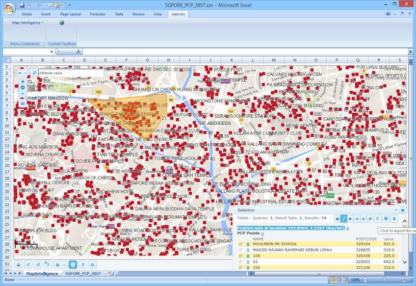Select the polygon selection tool in Selection panel
This screenshot has height=286, width=416.
click(344, 219)
